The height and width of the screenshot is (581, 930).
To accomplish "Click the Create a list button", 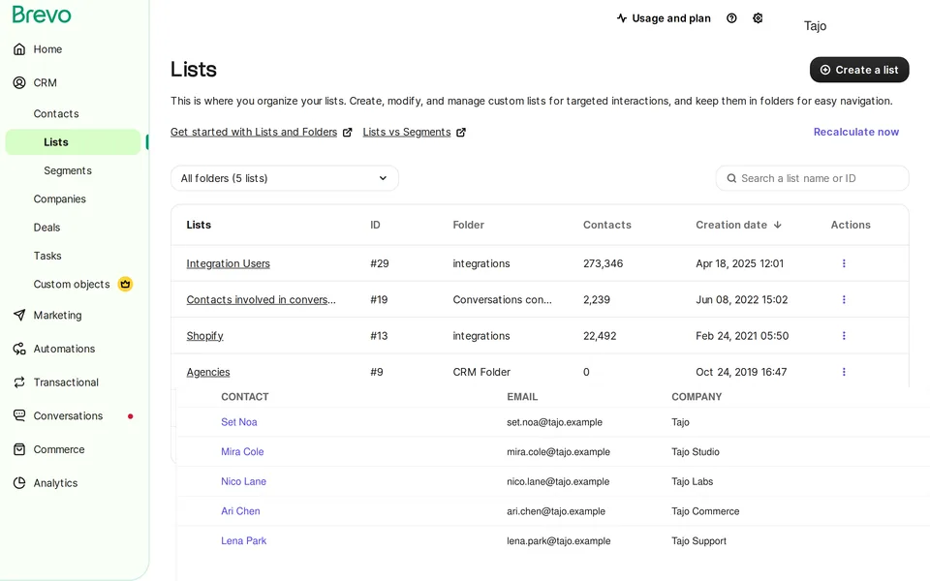I will point(859,70).
